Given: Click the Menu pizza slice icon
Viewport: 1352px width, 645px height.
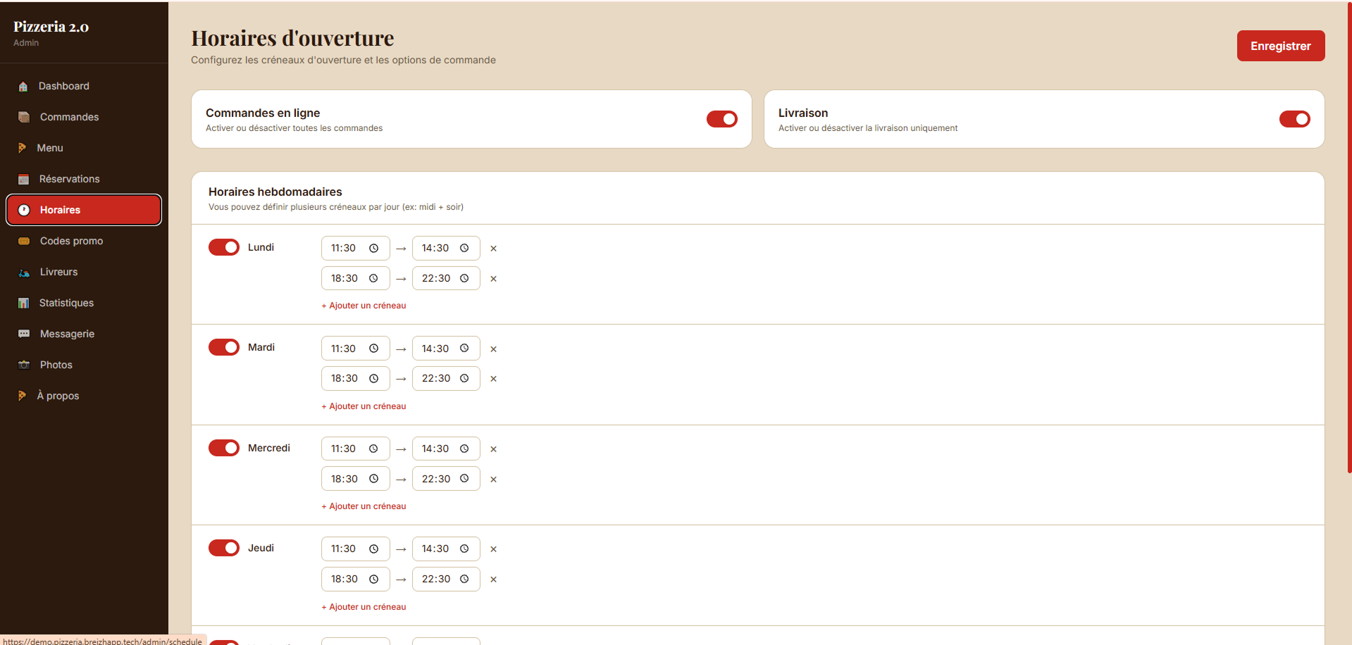Looking at the screenshot, I should [23, 148].
